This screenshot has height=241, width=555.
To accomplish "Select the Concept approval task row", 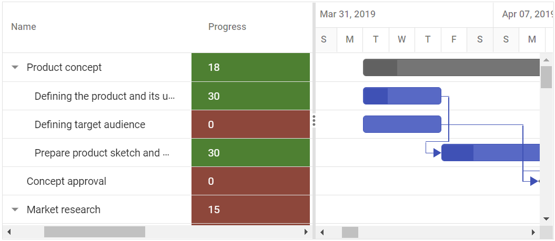I will [x=66, y=181].
